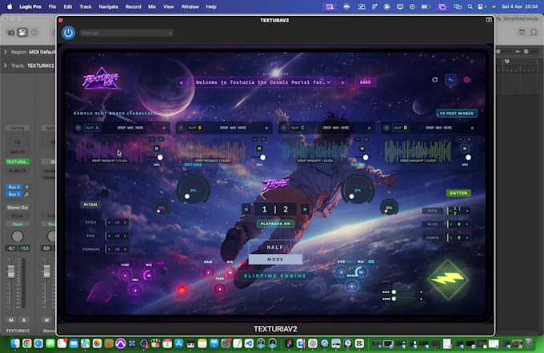Click the Cutter Rate value stepper
The width and height of the screenshot is (544, 353).
coord(458,211)
